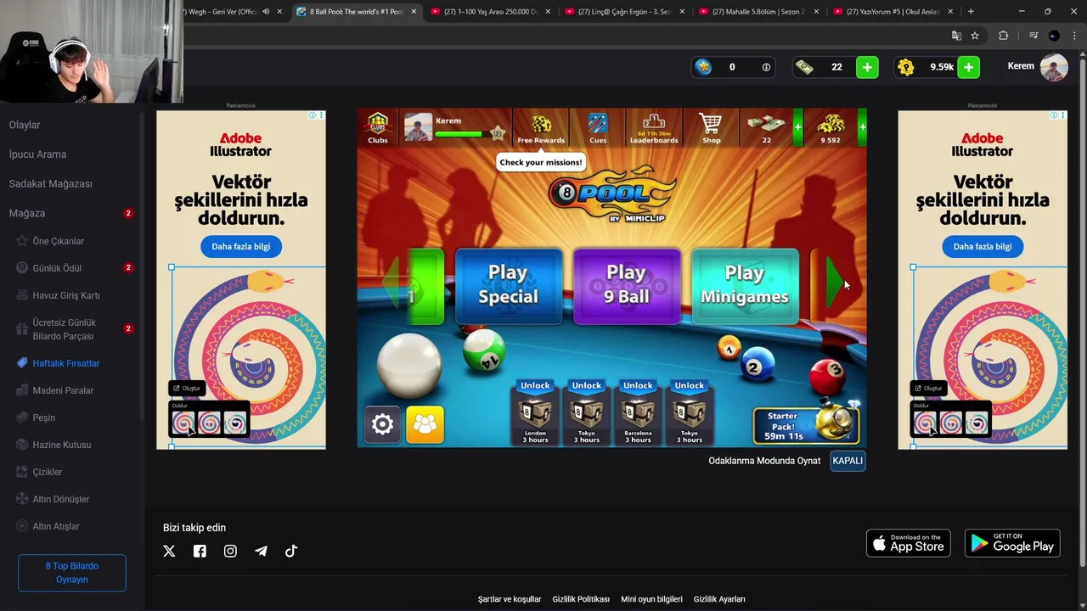Open Instagram social link
The height and width of the screenshot is (611, 1087).
coord(230,551)
